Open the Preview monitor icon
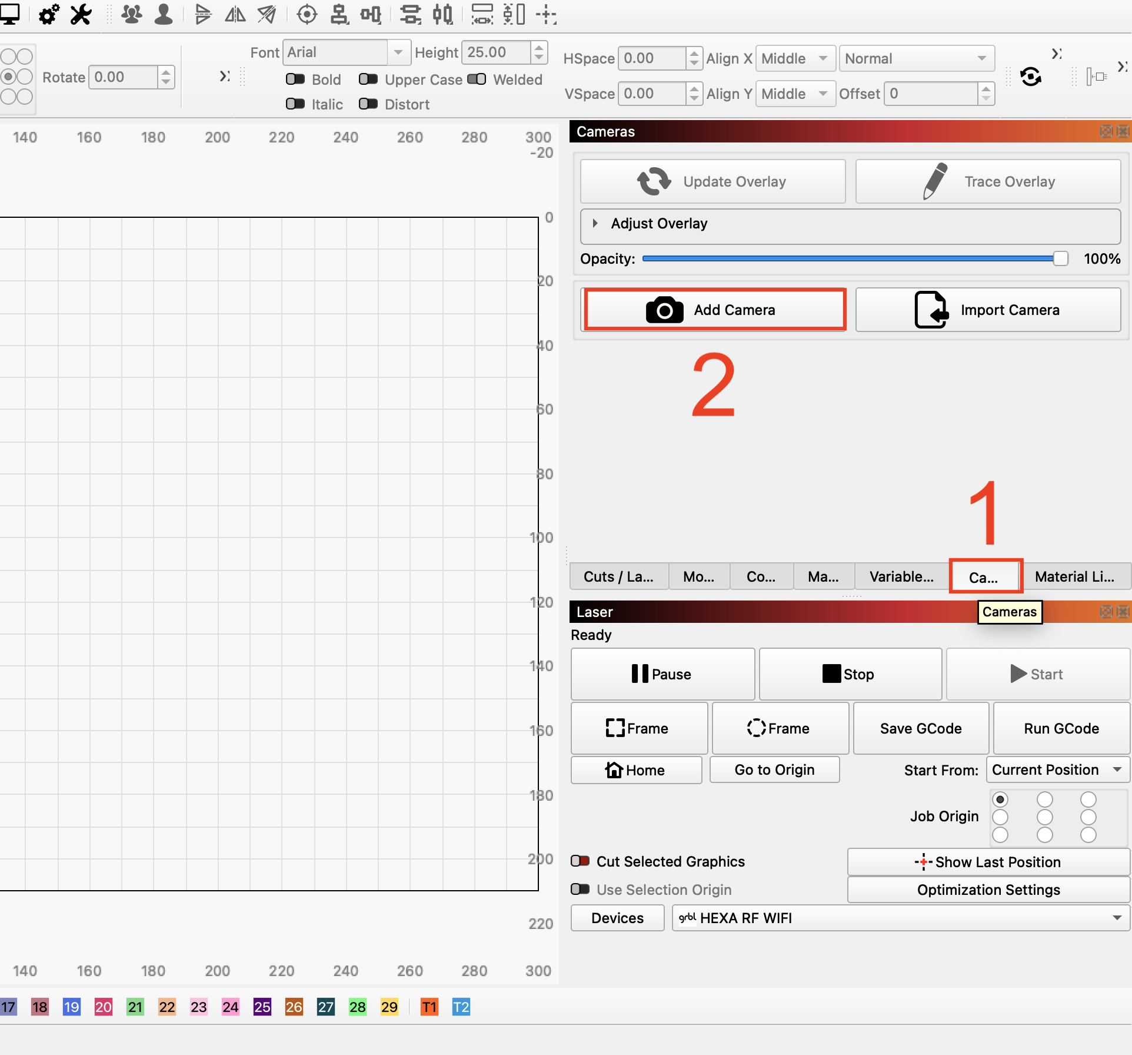 [x=9, y=14]
